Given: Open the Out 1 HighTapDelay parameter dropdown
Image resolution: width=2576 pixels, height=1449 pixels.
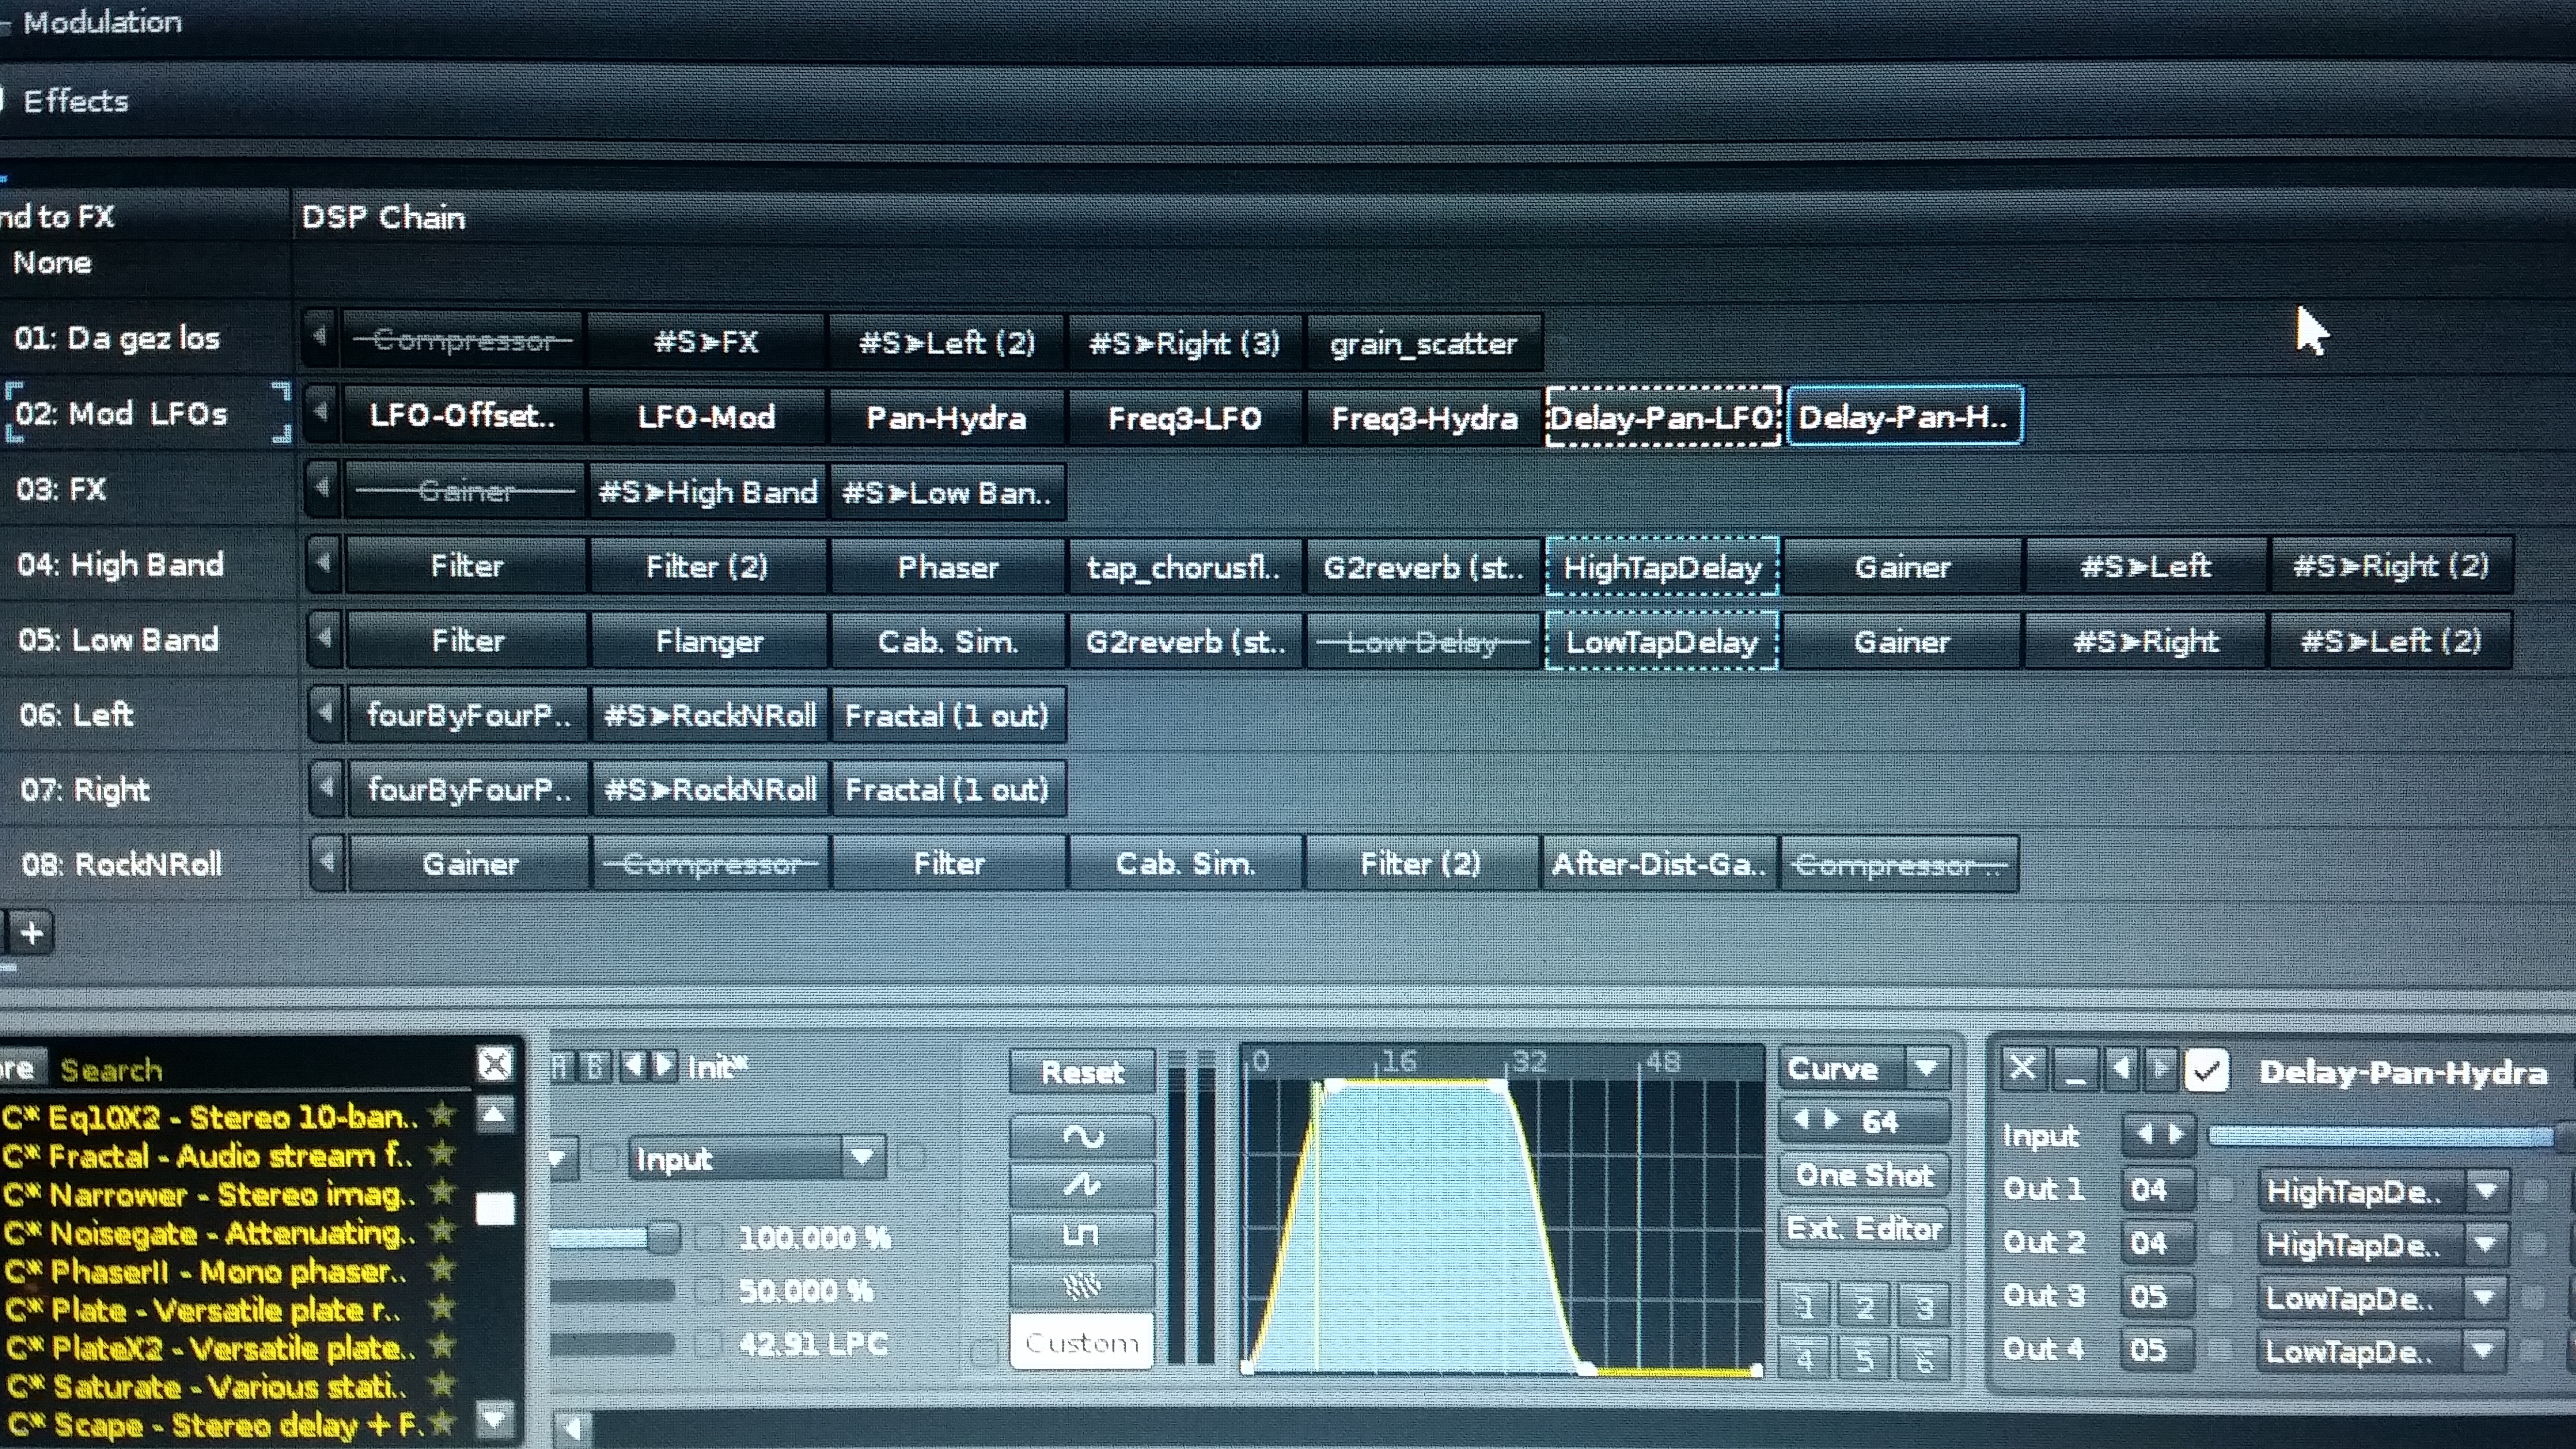Looking at the screenshot, I should pyautogui.click(x=2486, y=1191).
